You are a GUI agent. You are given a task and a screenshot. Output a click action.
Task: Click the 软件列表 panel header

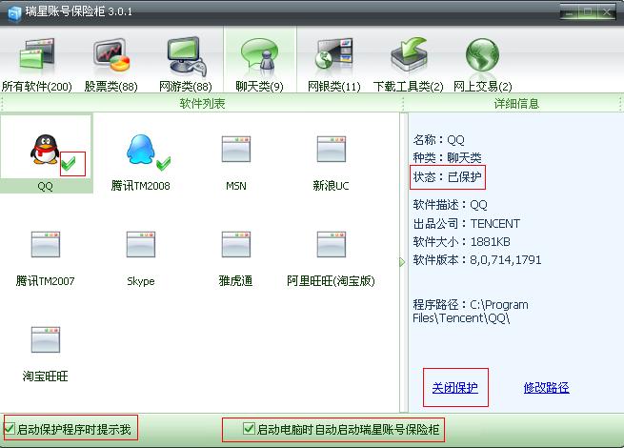pyautogui.click(x=202, y=104)
